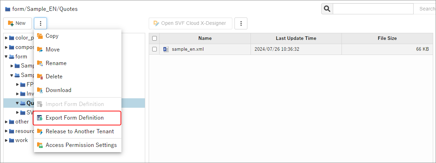436x163 pixels.
Task: Click the Delete folder icon
Action: click(40, 77)
